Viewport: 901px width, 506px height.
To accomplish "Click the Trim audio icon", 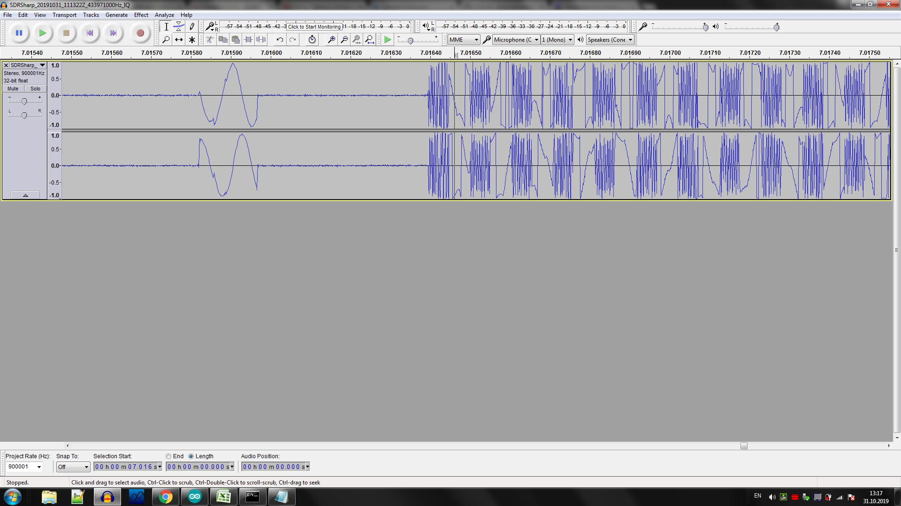I will pos(248,40).
